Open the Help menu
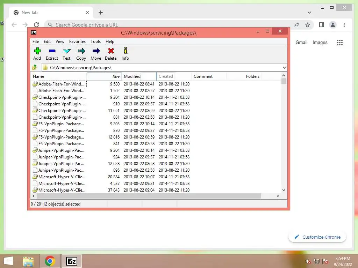The height and width of the screenshot is (268, 358). click(x=110, y=42)
